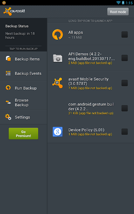Image resolution: width=134 pixels, height=214 pixels.
Task: Tap the API Demos folder icon
Action: coord(58,58)
